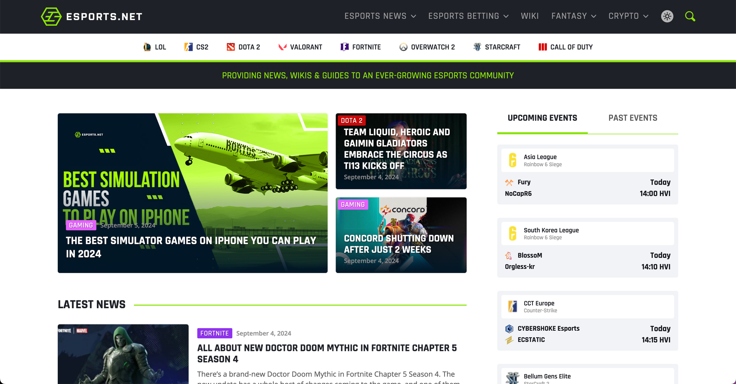
Task: Click Asia League Rainbow 6 icon
Action: pyautogui.click(x=513, y=160)
